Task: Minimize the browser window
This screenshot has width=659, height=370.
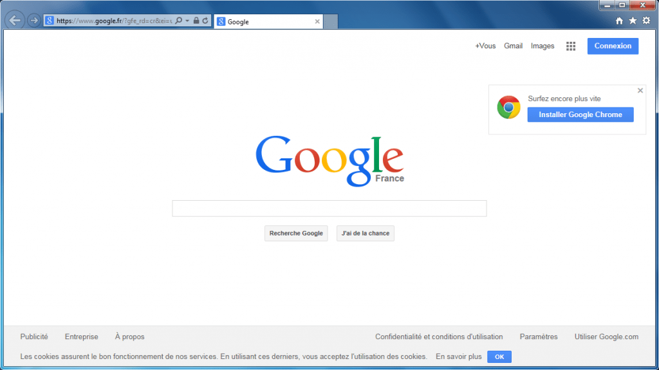Action: (x=607, y=5)
